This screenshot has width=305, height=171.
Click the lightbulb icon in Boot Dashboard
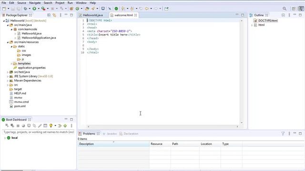tap(51, 125)
